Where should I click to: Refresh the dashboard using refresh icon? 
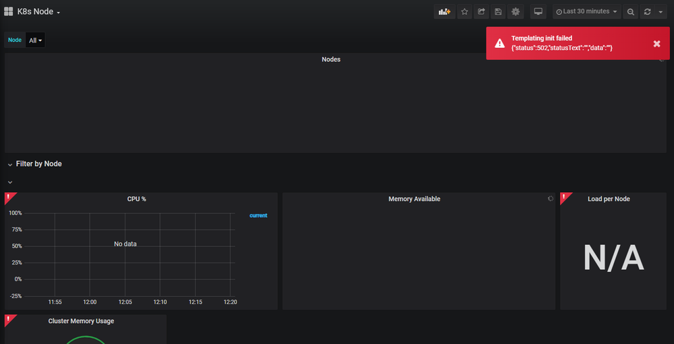pos(648,11)
